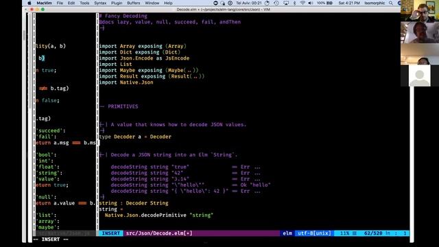
Task: Click the elm filetype status segment
Action: point(287,233)
